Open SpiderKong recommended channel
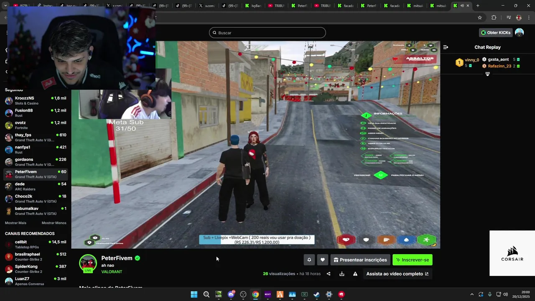This screenshot has height=301, width=535. pos(36,269)
